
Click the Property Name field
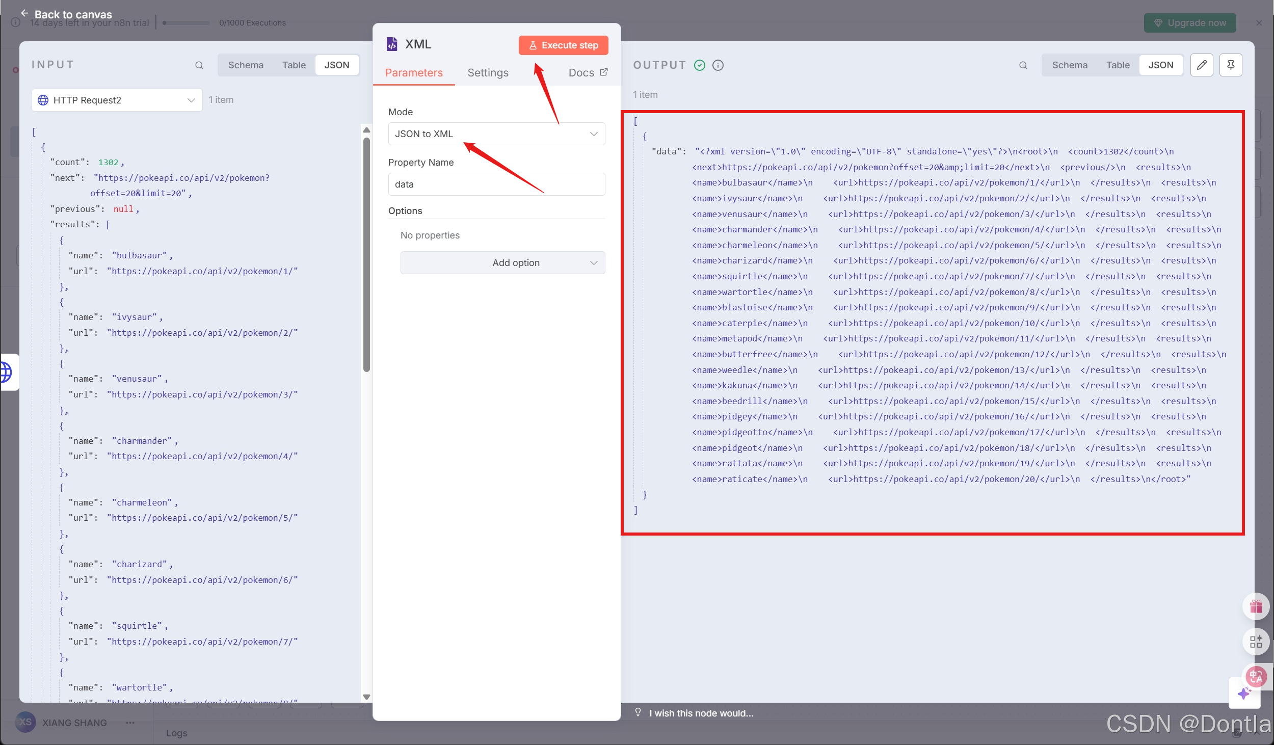(496, 184)
